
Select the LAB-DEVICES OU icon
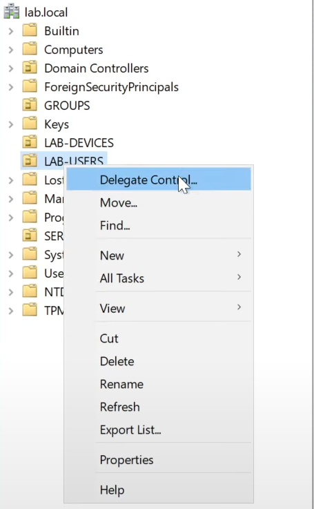point(30,142)
